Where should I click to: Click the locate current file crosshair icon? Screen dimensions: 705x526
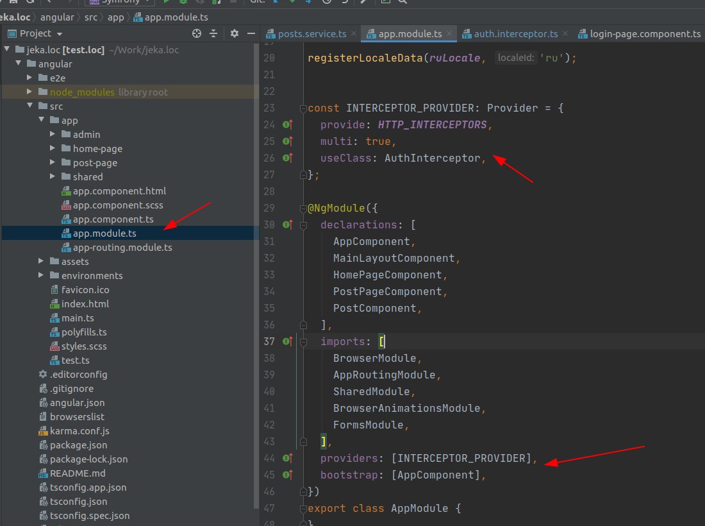197,33
